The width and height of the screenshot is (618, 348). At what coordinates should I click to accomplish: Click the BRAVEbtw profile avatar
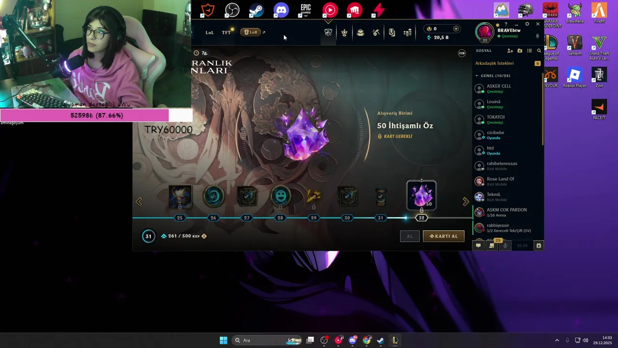485,32
